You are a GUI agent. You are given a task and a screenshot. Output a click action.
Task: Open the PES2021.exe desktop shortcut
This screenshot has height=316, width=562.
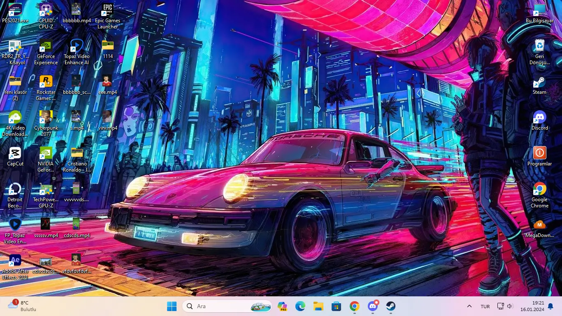pyautogui.click(x=15, y=13)
